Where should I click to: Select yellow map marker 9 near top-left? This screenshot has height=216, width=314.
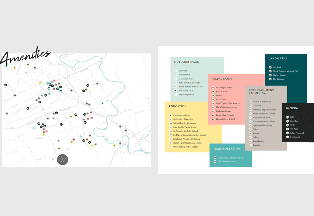click(x=14, y=68)
